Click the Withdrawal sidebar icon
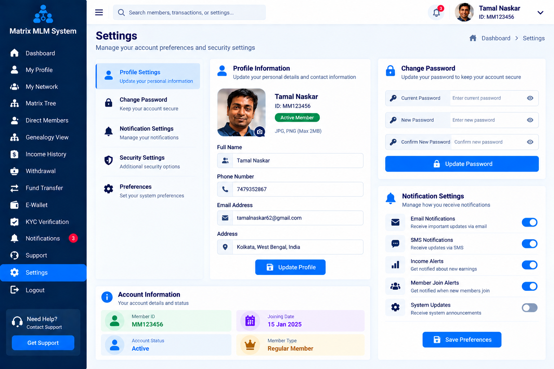 click(14, 171)
